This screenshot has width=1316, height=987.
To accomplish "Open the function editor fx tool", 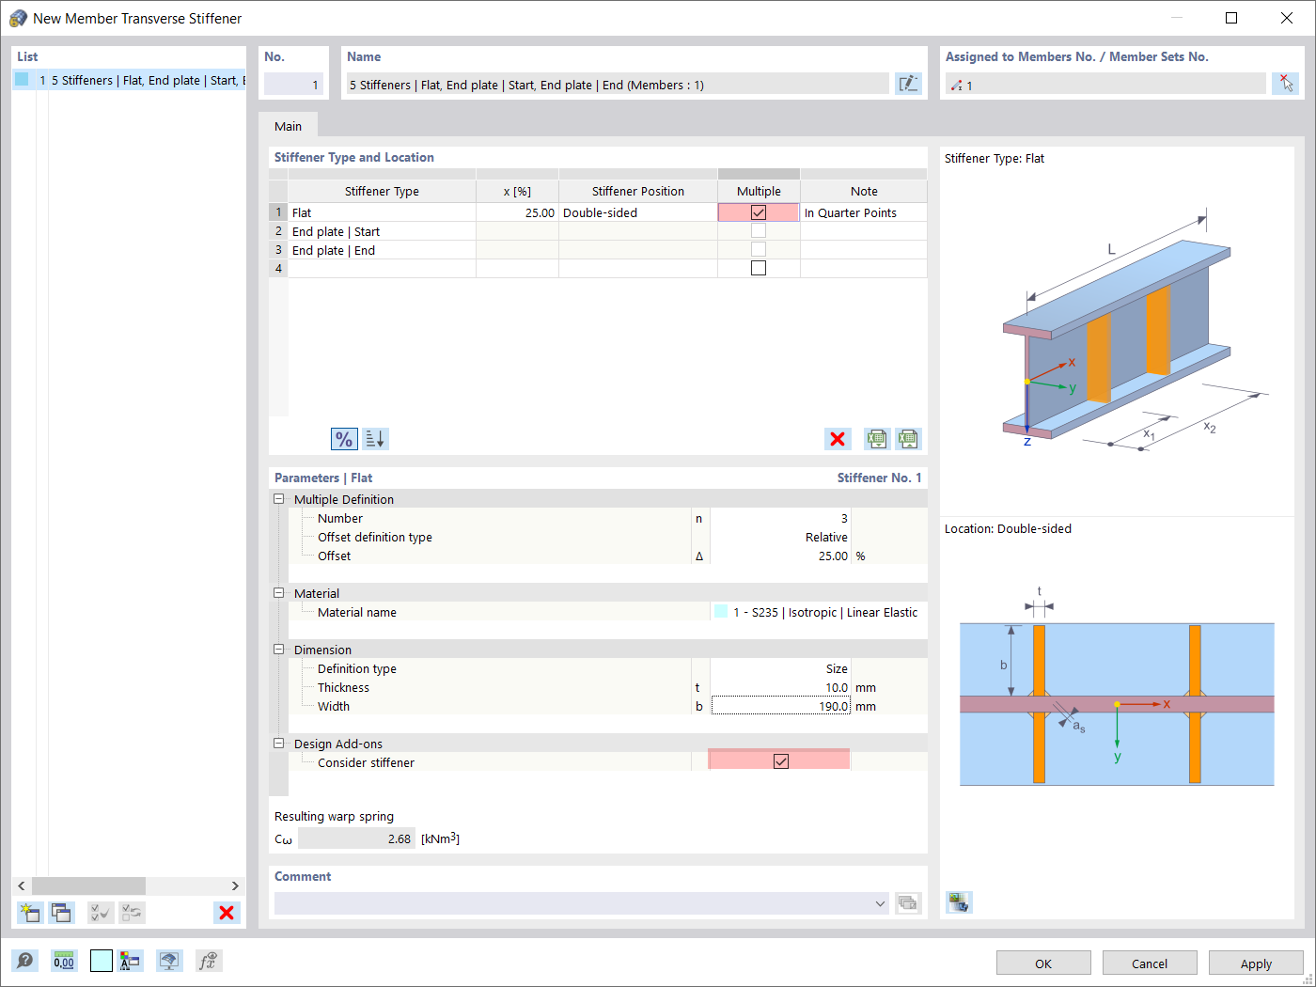I will tap(208, 960).
